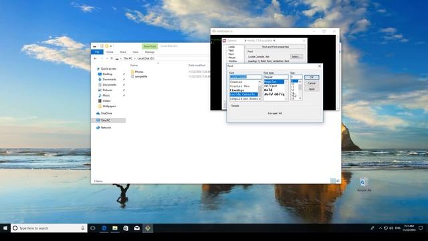The image size is (428, 241).
Task: Click Cancel in the Font dialog
Action: coord(312,83)
